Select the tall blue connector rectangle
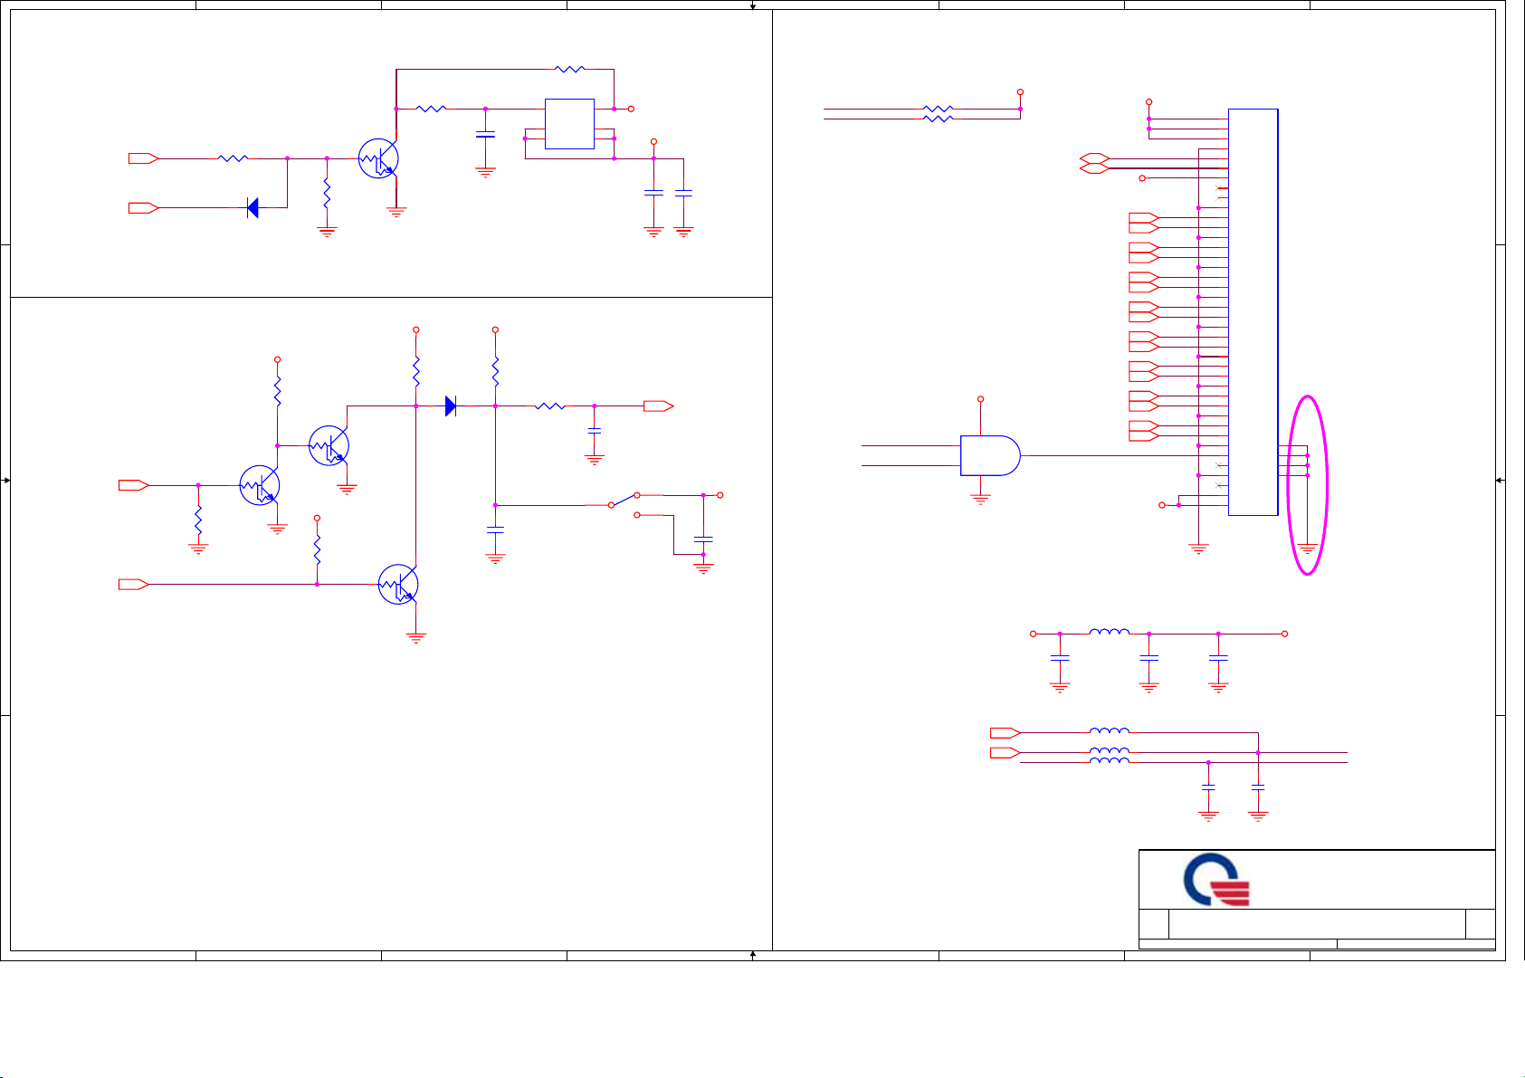 coord(1253,312)
